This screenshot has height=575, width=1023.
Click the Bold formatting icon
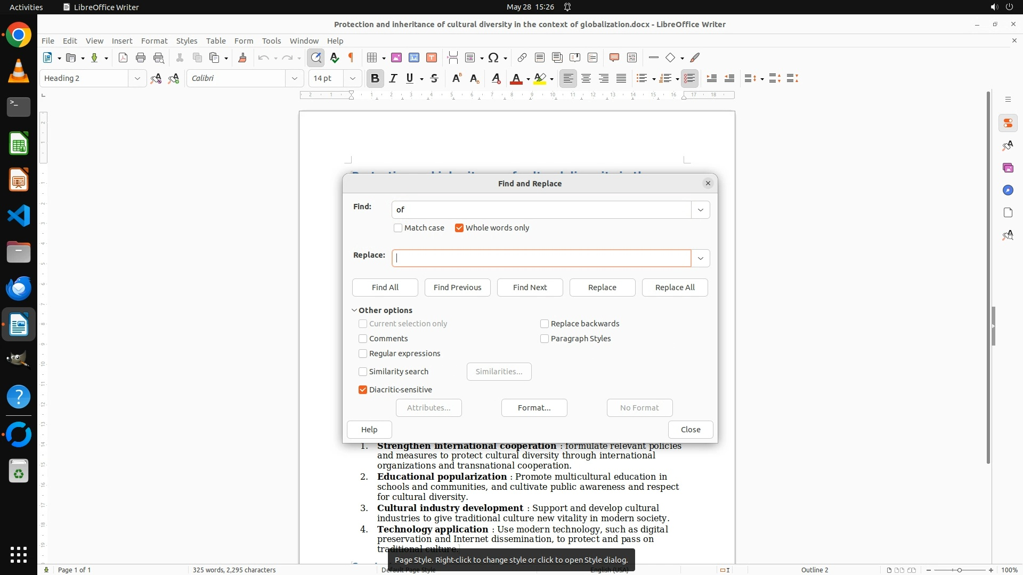pos(375,78)
